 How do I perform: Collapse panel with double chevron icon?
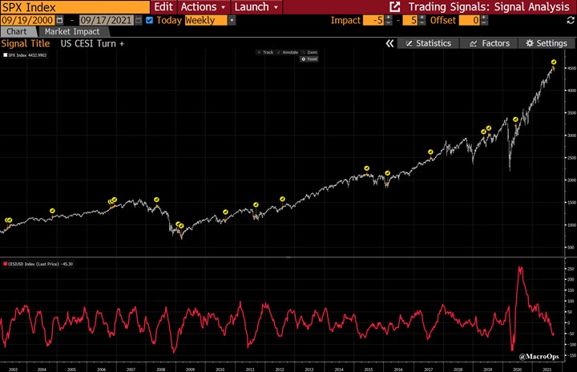(389, 43)
